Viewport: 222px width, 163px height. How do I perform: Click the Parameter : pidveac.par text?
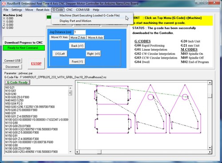click(x=18, y=73)
